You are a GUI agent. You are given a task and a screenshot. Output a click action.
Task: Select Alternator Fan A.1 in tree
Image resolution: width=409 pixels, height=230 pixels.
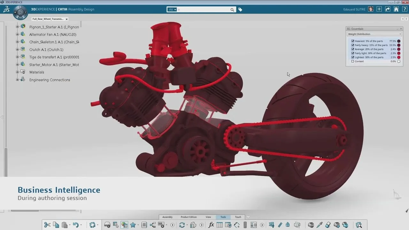click(53, 34)
